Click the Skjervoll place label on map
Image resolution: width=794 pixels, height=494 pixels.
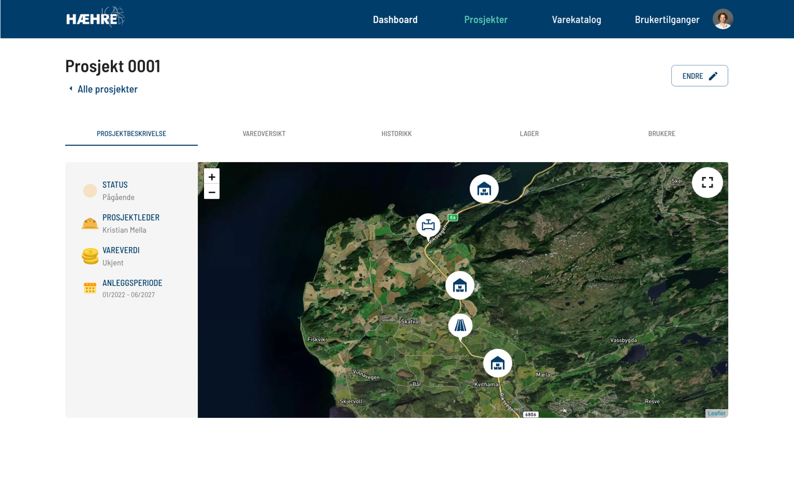click(x=351, y=401)
